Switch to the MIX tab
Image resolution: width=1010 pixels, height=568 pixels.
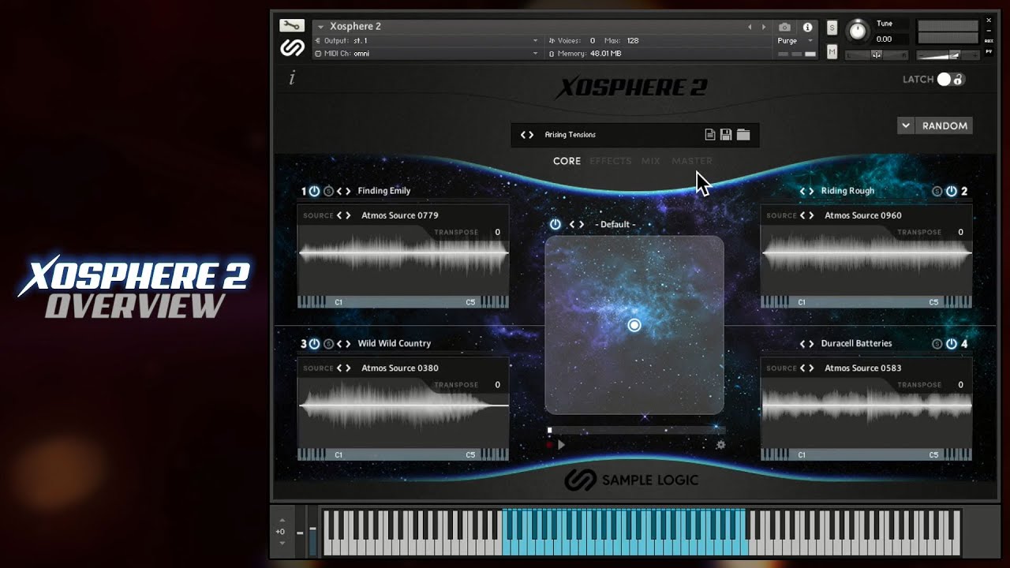click(651, 161)
